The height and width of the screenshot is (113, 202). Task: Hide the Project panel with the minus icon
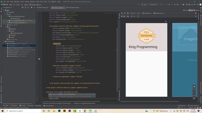pyautogui.click(x=34, y=8)
